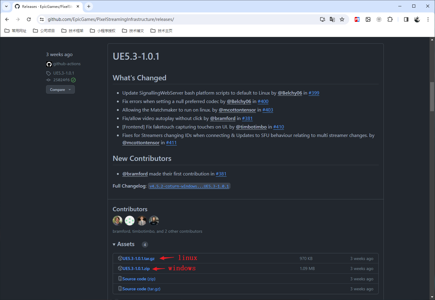
Task: Open Chrome's side panel icon
Action: (x=406, y=19)
